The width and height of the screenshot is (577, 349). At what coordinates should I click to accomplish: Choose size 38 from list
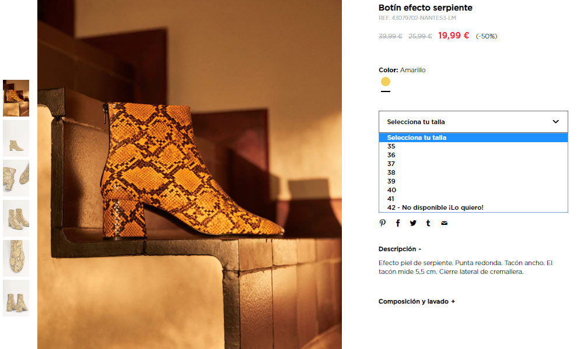pos(391,172)
